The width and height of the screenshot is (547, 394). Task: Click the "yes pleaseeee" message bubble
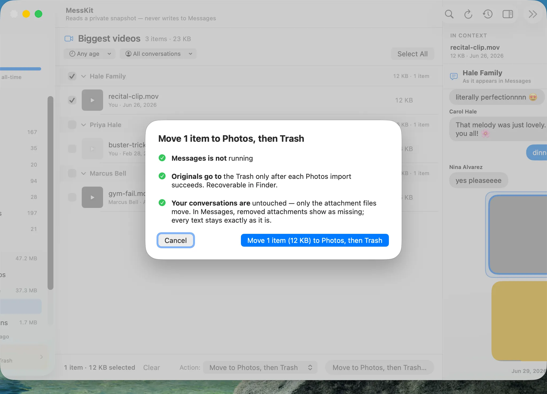tap(479, 180)
